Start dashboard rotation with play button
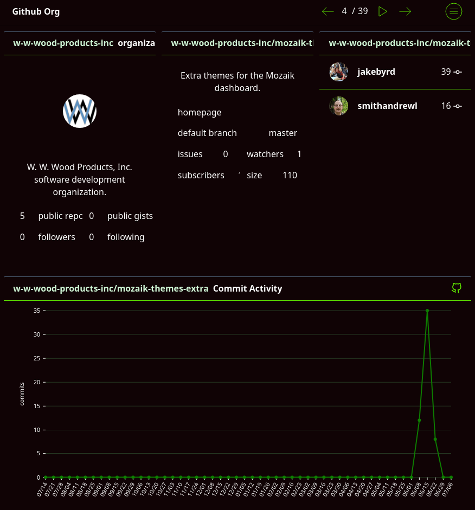This screenshot has width=475, height=510. pos(383,12)
